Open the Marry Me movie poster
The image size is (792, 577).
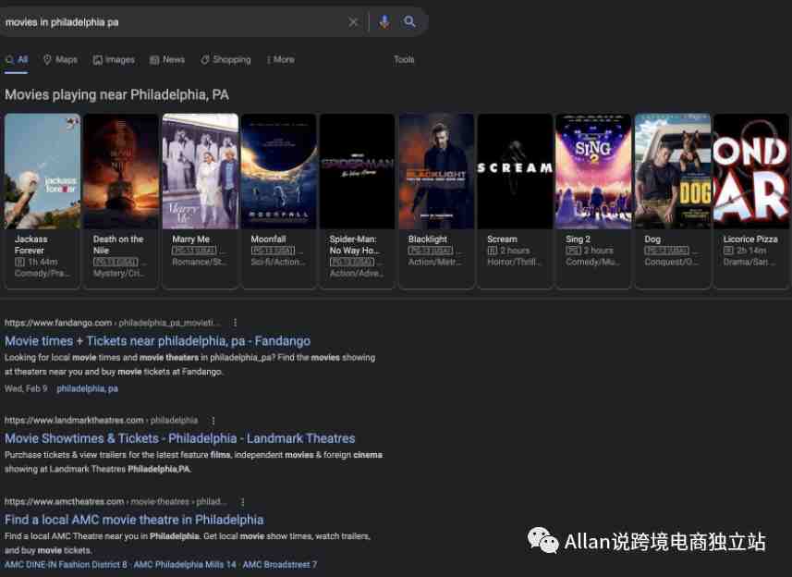200,171
